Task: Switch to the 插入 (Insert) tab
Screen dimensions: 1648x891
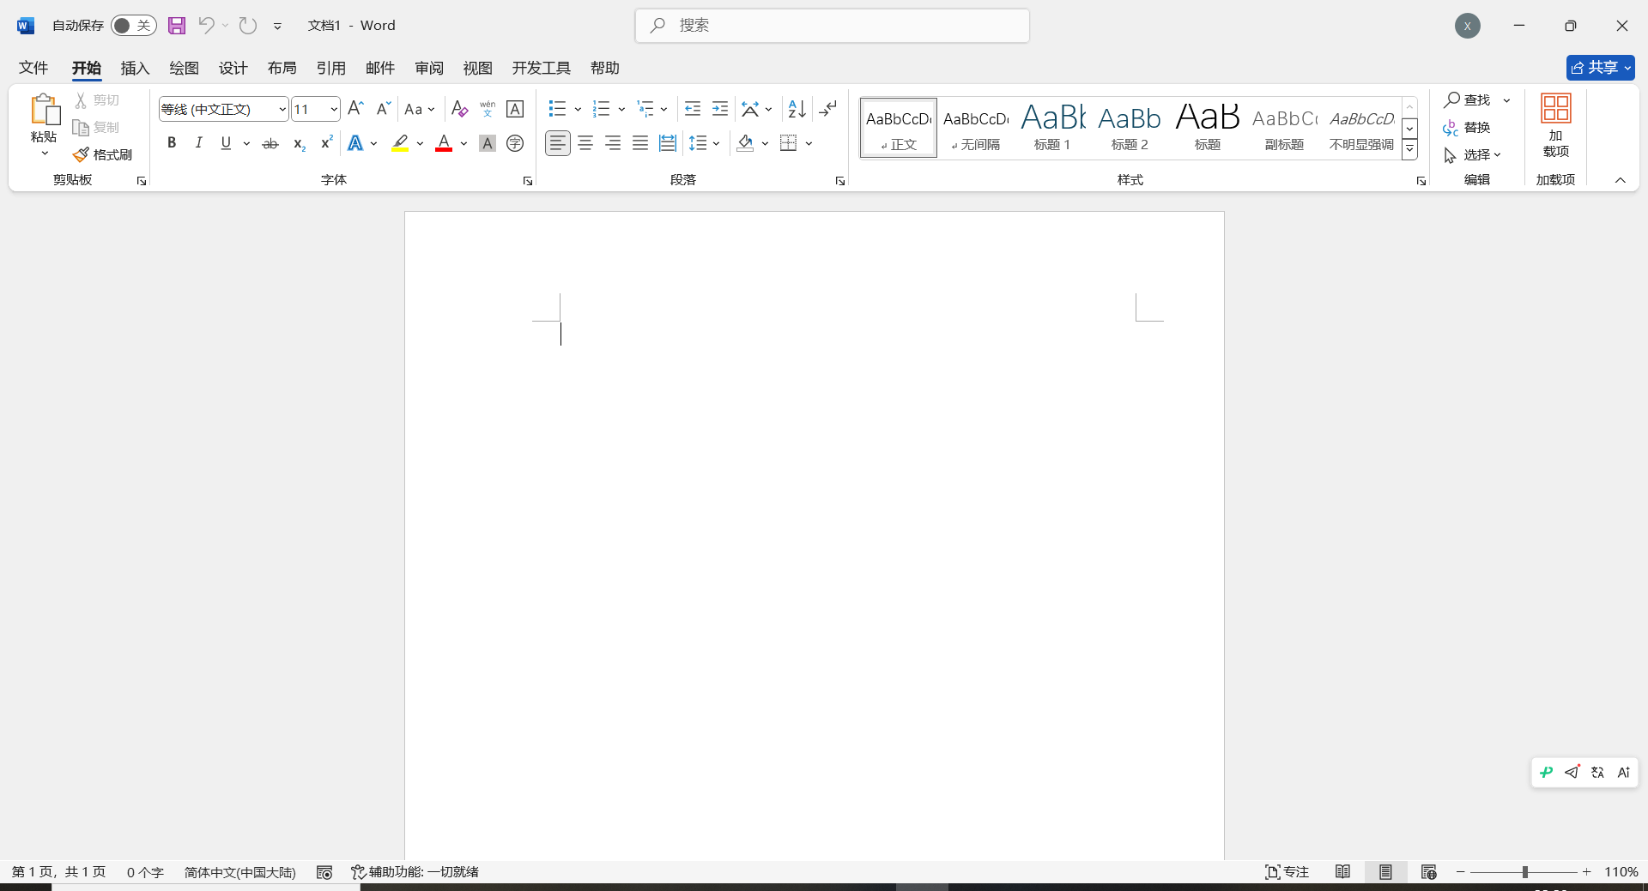Action: [x=136, y=68]
